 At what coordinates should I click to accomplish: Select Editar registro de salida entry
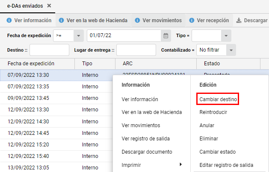(x=226, y=165)
